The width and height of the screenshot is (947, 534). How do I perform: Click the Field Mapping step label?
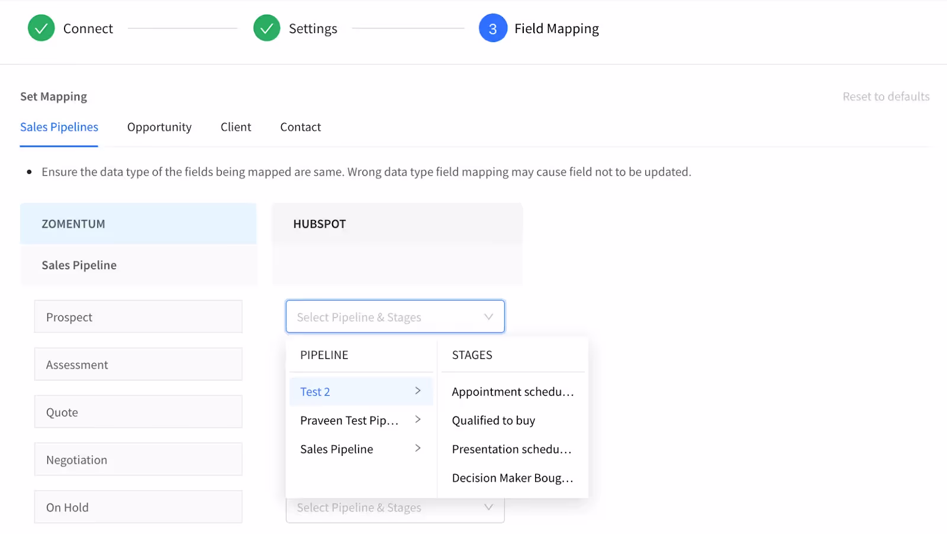(x=557, y=28)
